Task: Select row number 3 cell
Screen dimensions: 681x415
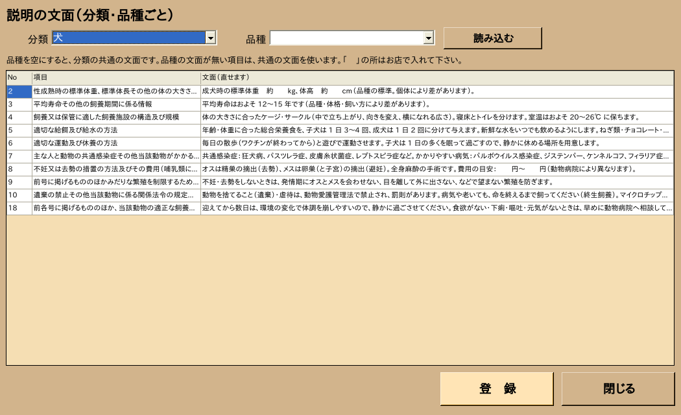Action: 19,104
